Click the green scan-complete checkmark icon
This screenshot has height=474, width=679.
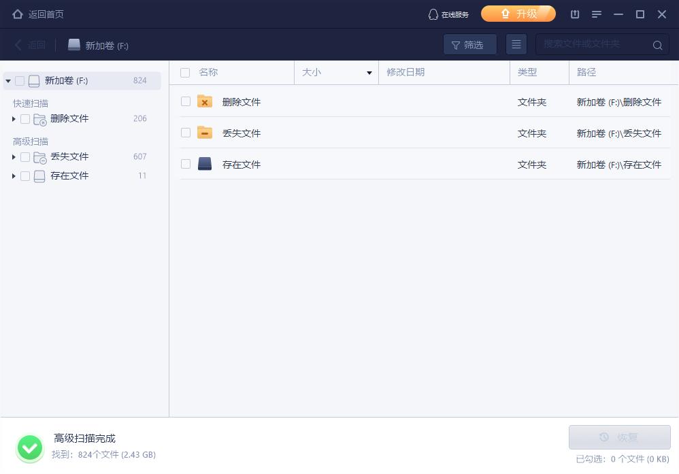coord(29,447)
